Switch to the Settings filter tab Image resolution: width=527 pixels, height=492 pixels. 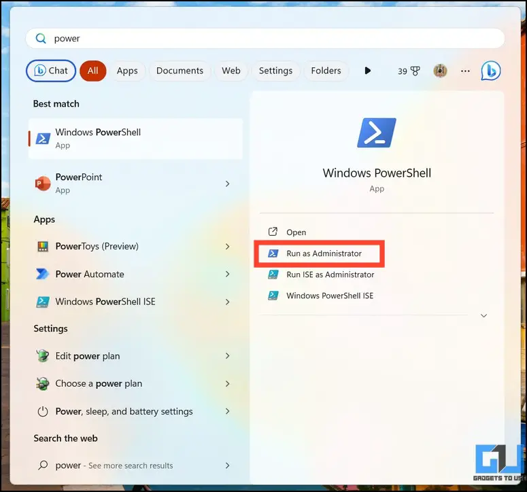click(275, 71)
